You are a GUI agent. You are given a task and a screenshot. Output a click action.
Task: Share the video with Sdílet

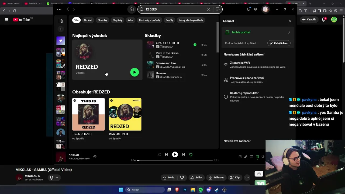pos(196,178)
